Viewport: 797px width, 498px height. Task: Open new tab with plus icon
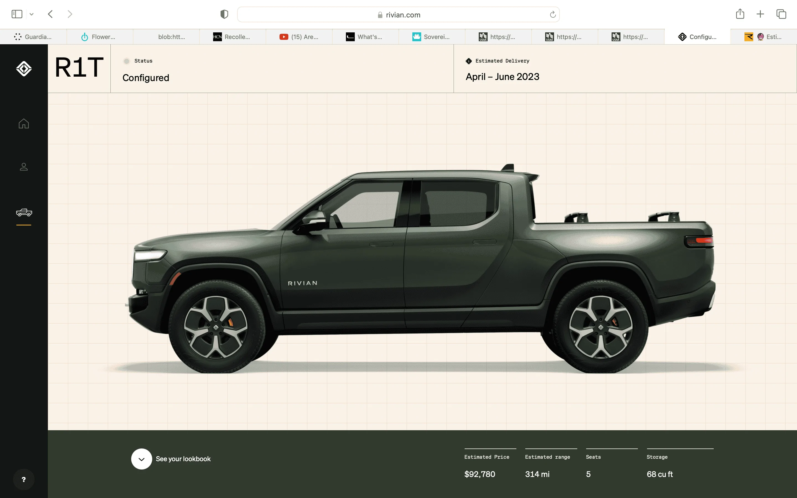pos(760,14)
